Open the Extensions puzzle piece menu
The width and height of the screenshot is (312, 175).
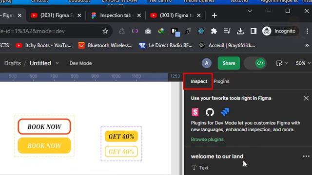point(214,31)
